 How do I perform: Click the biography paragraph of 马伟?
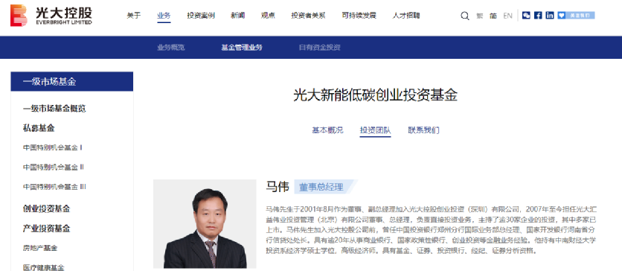point(432,230)
